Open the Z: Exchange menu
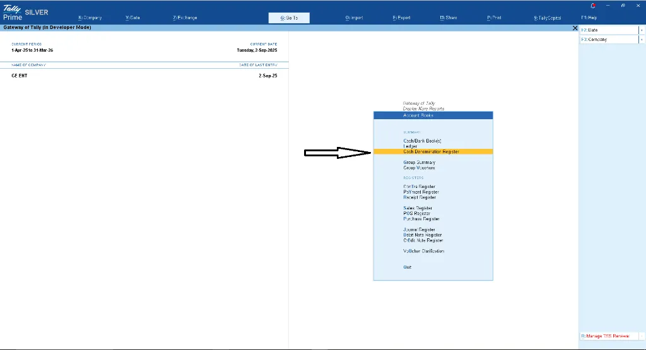The image size is (646, 350). pos(185,18)
